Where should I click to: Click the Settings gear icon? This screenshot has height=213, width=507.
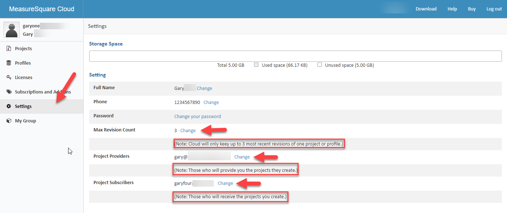[9, 106]
